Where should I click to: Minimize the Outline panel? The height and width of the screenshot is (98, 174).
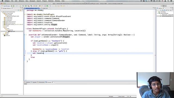[171, 8]
